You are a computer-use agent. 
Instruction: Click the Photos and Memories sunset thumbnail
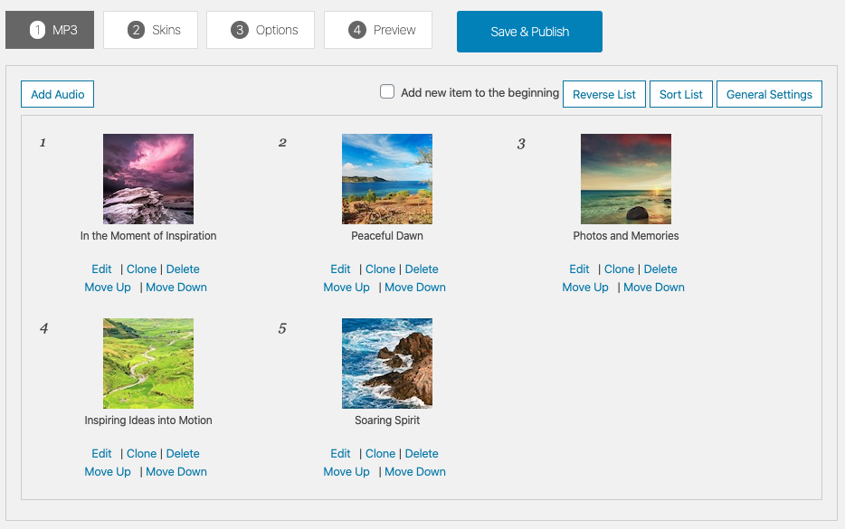pos(626,179)
